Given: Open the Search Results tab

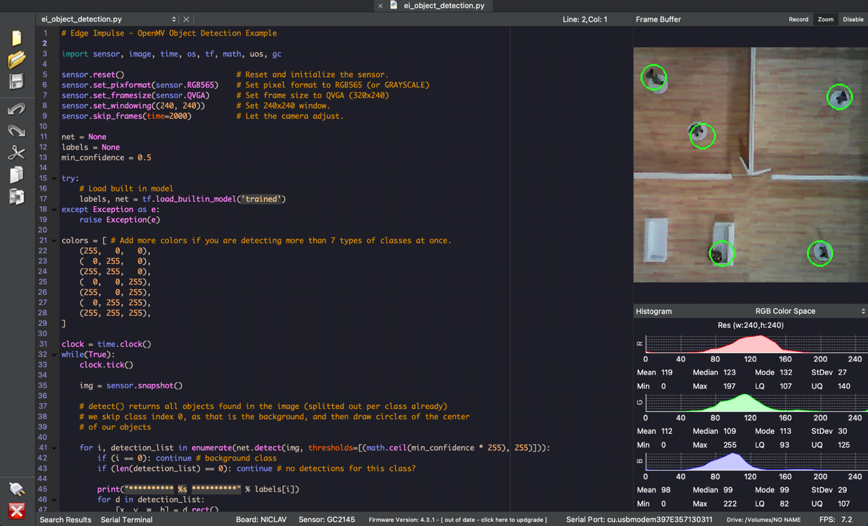Looking at the screenshot, I should pyautogui.click(x=66, y=519).
